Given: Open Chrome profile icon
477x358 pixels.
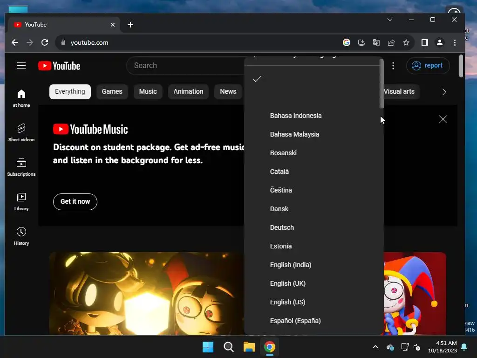Looking at the screenshot, I should tap(440, 42).
